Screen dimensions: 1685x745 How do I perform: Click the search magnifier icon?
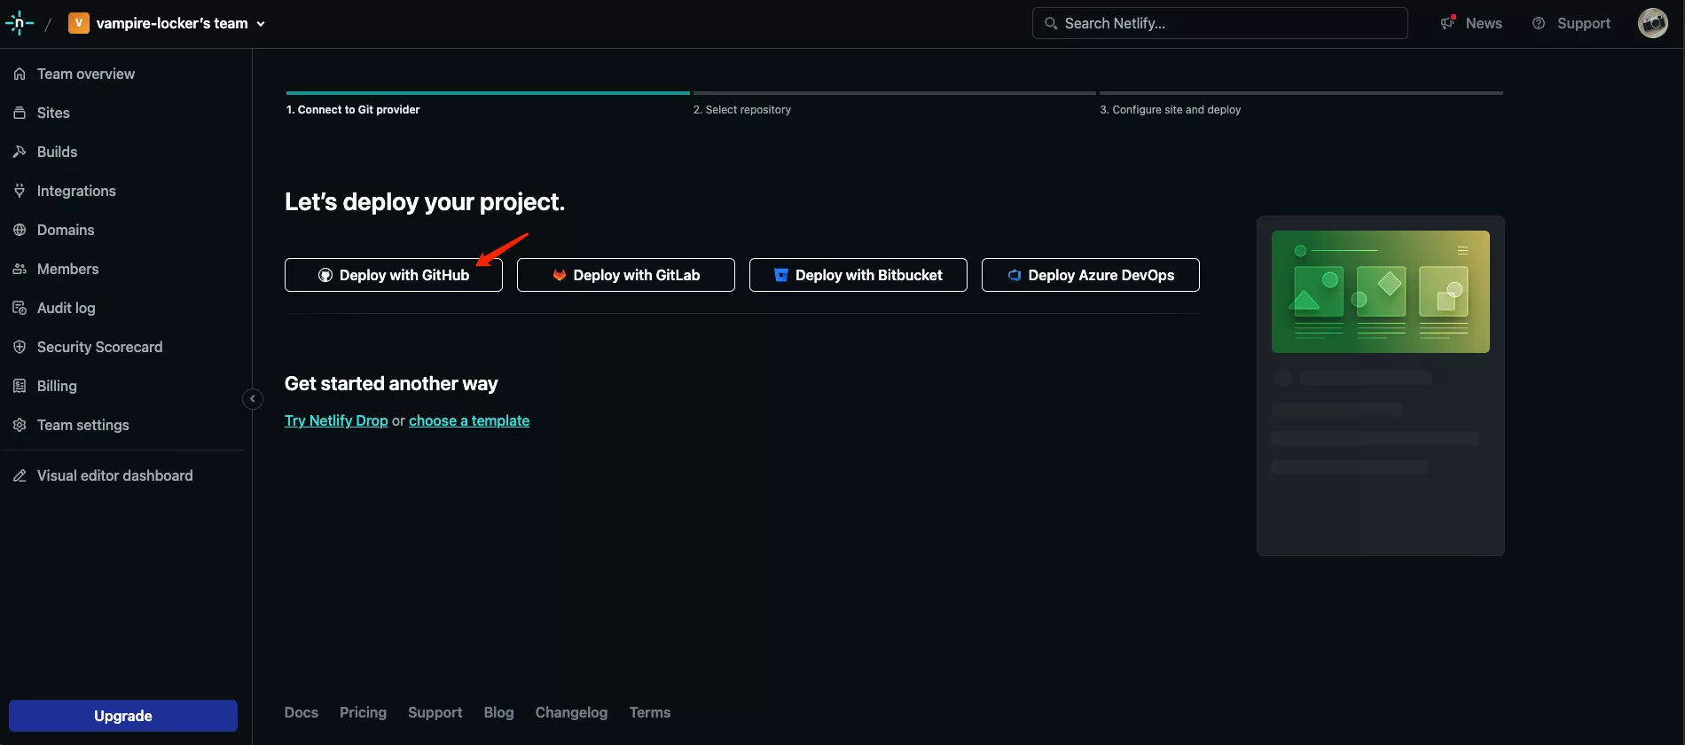[x=1051, y=23]
